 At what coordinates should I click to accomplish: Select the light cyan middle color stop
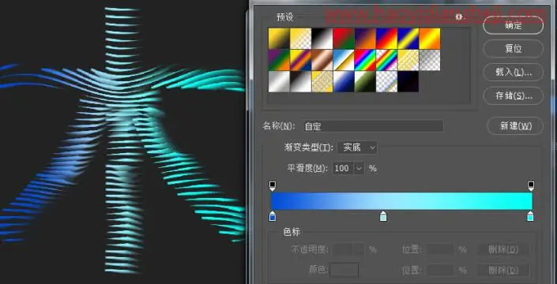[383, 216]
